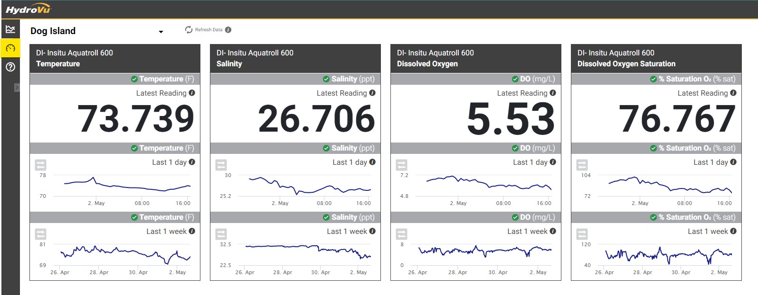Click info icon next to Salinity Last 1 day

coord(372,162)
